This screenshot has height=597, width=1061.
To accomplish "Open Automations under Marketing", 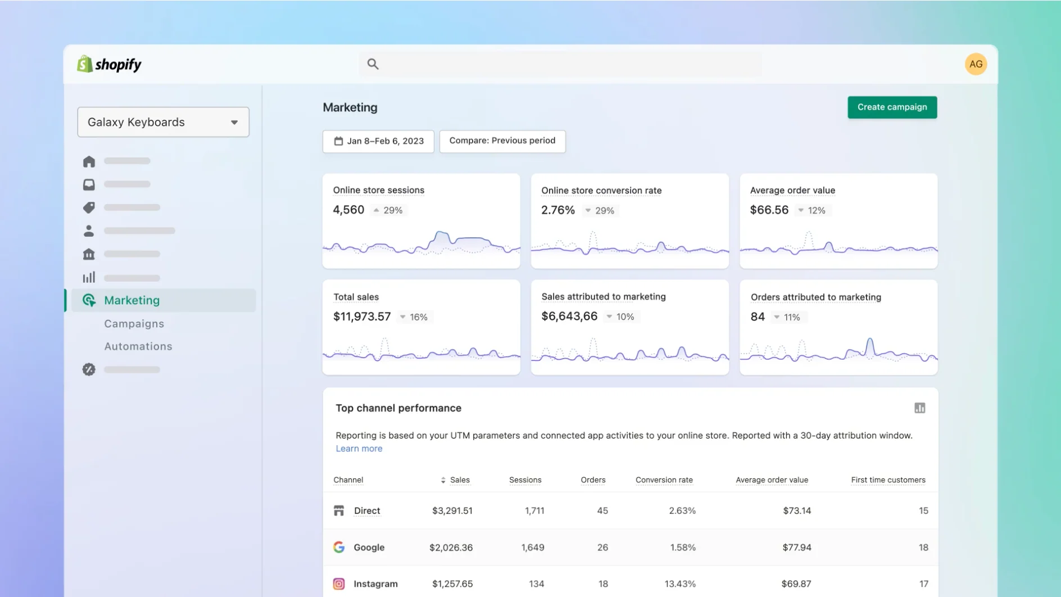I will 138,346.
